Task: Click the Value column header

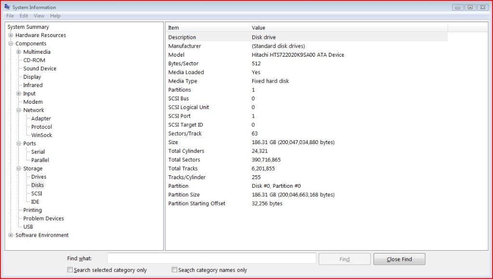Action: pyautogui.click(x=259, y=28)
